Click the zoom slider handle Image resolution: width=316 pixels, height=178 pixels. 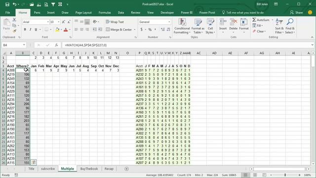pos(285,175)
